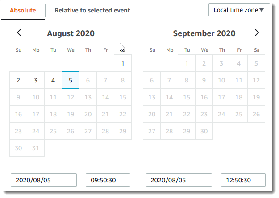Click the September 2020 month heading

204,33
